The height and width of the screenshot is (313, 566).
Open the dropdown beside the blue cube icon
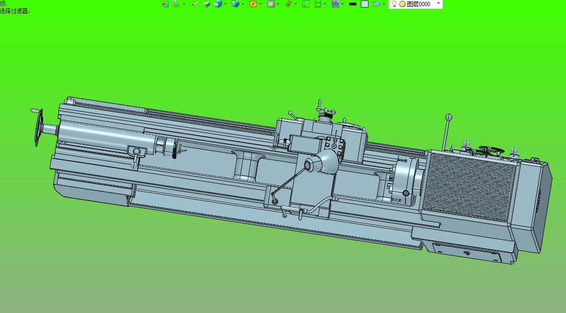225,4
